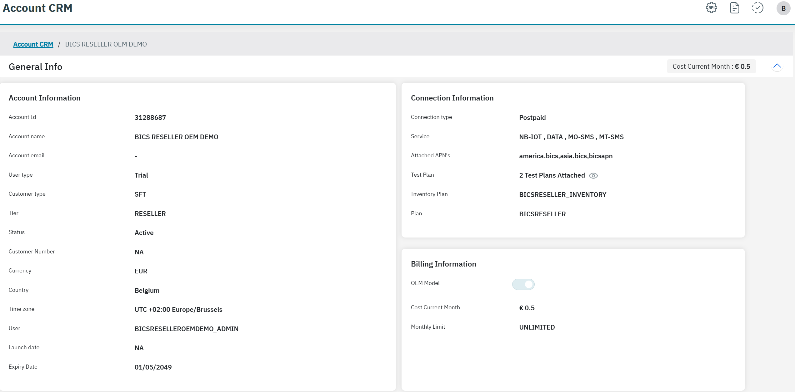
Task: Open the document report icon
Action: [x=734, y=8]
